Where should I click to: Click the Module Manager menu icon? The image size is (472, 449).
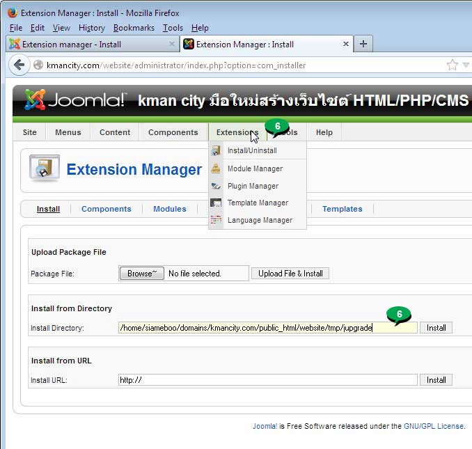coord(216,168)
